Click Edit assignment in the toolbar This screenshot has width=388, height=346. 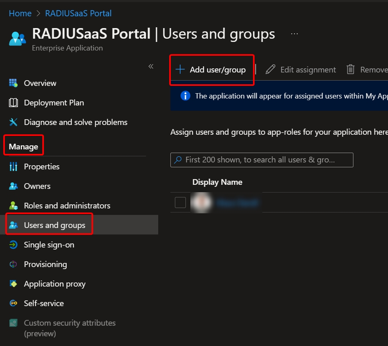point(301,70)
